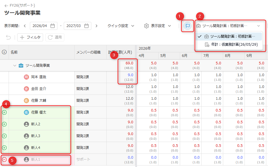Click the 6月 month header
The height and width of the screenshot is (167, 268).
click(x=190, y=56)
